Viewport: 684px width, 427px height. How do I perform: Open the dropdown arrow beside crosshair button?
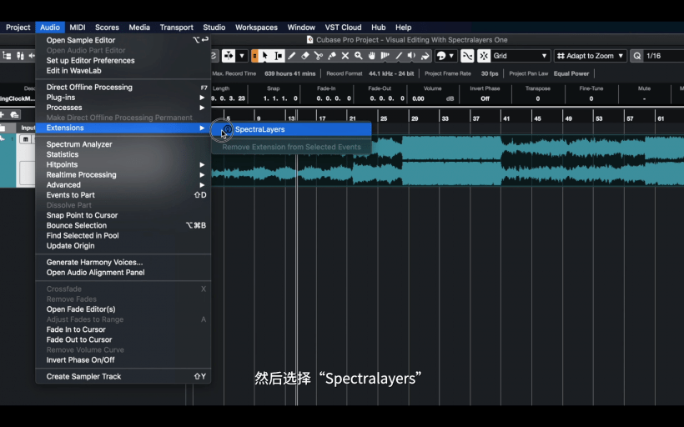point(242,56)
